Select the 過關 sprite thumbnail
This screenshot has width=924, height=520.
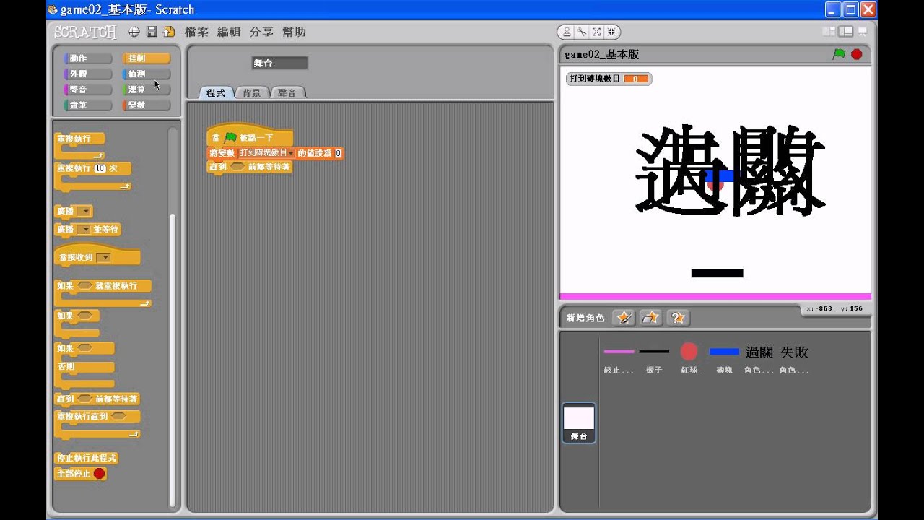(x=759, y=358)
